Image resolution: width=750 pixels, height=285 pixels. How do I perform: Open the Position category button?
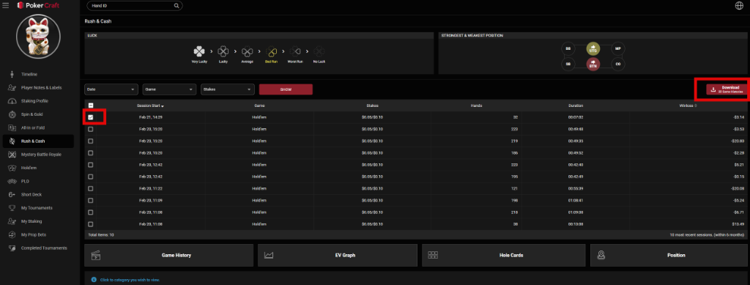coord(669,256)
